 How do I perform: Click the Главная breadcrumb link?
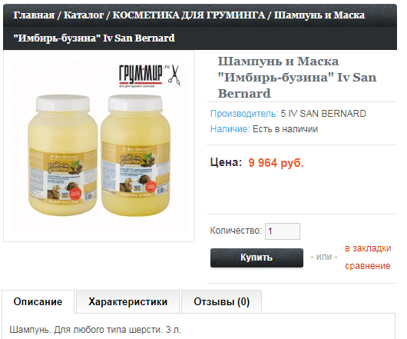34,15
